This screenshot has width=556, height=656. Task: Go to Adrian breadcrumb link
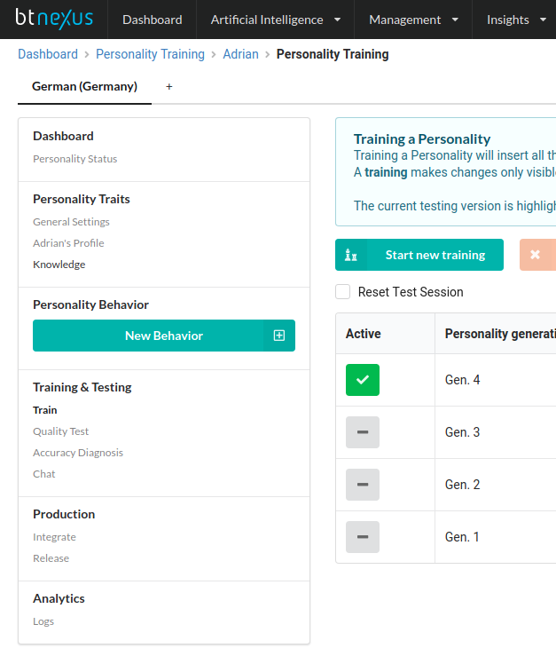pyautogui.click(x=240, y=54)
